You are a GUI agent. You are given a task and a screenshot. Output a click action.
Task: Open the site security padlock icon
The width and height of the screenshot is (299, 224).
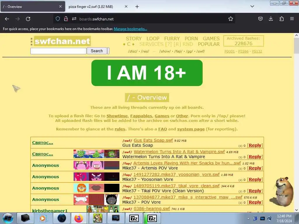coord(66,19)
